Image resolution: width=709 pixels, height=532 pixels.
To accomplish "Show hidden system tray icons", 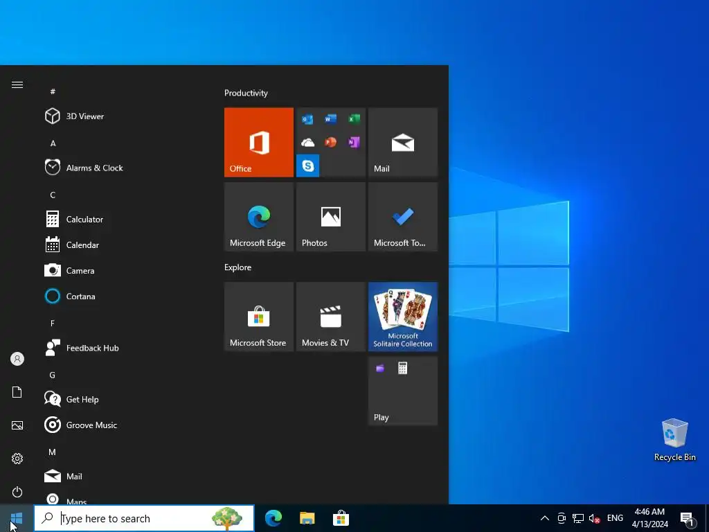I will click(545, 518).
